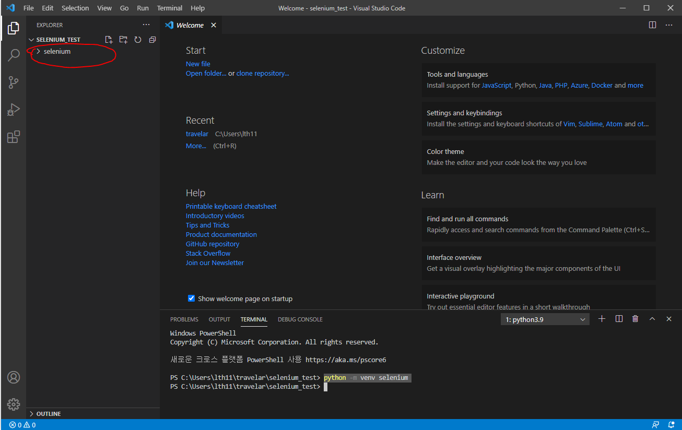
Task: Click the VS Code logo in title bar
Action: 10,8
